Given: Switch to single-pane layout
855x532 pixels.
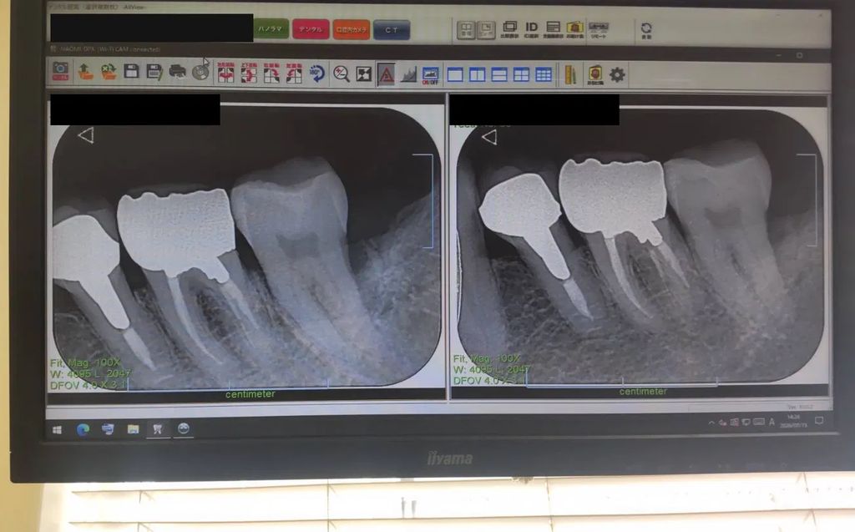Looking at the screenshot, I should tap(455, 75).
